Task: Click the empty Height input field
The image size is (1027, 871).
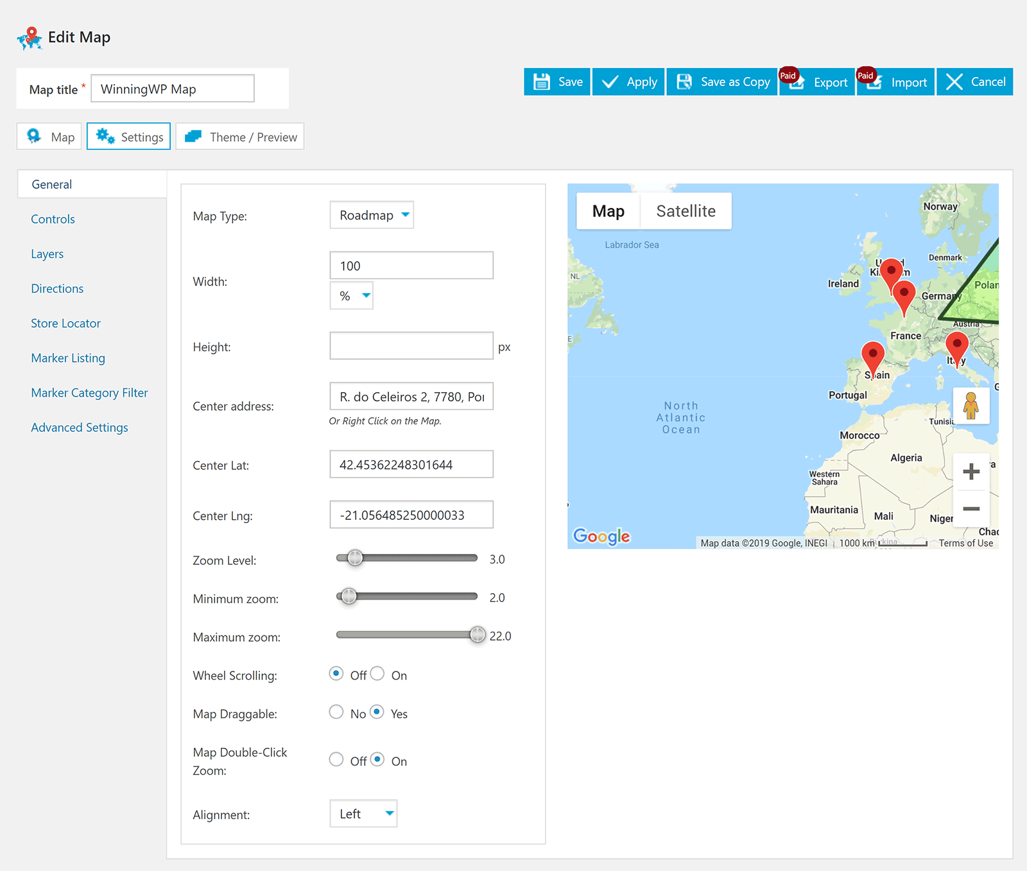Action: (411, 346)
